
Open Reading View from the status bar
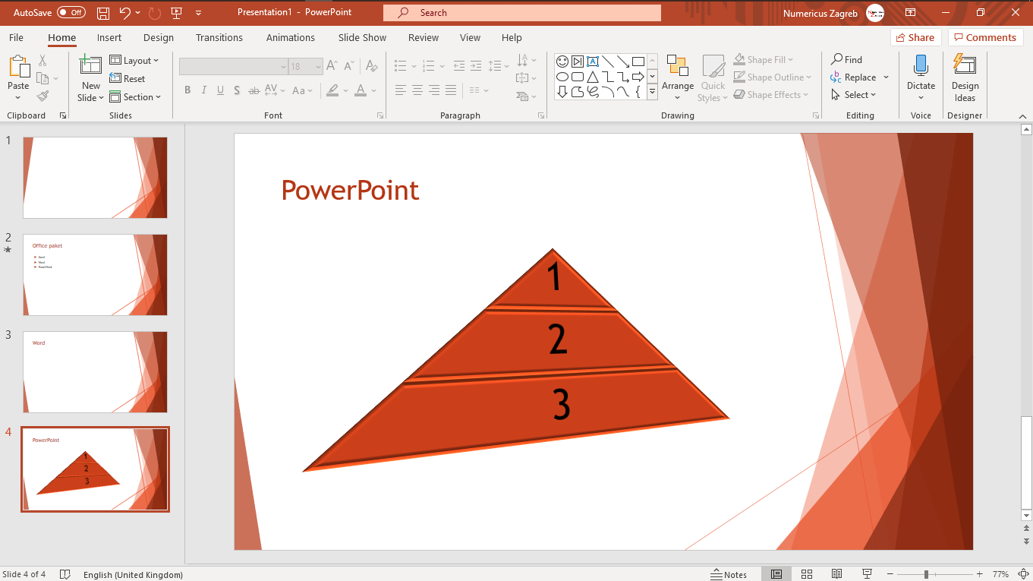click(836, 574)
